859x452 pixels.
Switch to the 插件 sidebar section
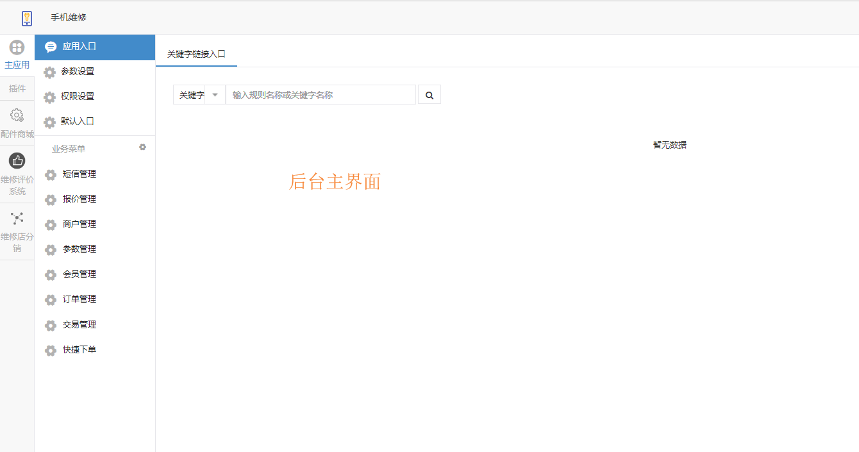[x=17, y=88]
